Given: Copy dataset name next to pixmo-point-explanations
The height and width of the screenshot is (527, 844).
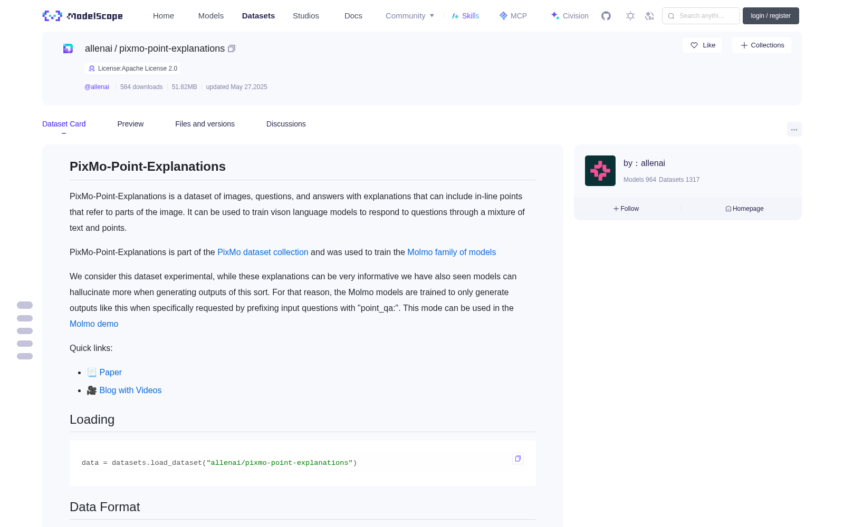Looking at the screenshot, I should click(x=232, y=48).
